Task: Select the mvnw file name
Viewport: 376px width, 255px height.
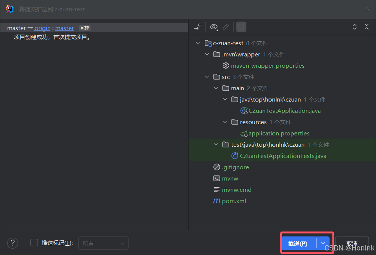Action: pos(230,178)
